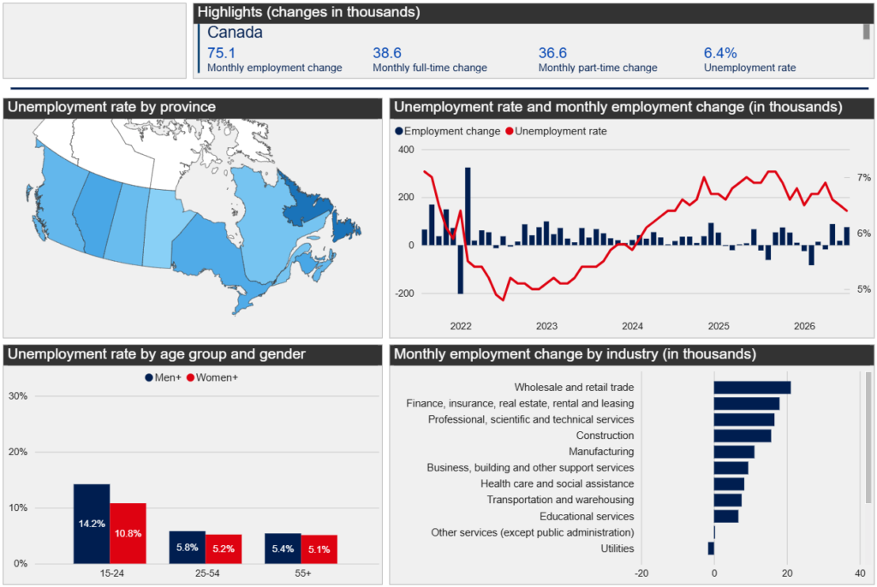Click the Women+ 55+ bar labeled 5.1%
This screenshot has width=877, height=587.
tap(319, 549)
